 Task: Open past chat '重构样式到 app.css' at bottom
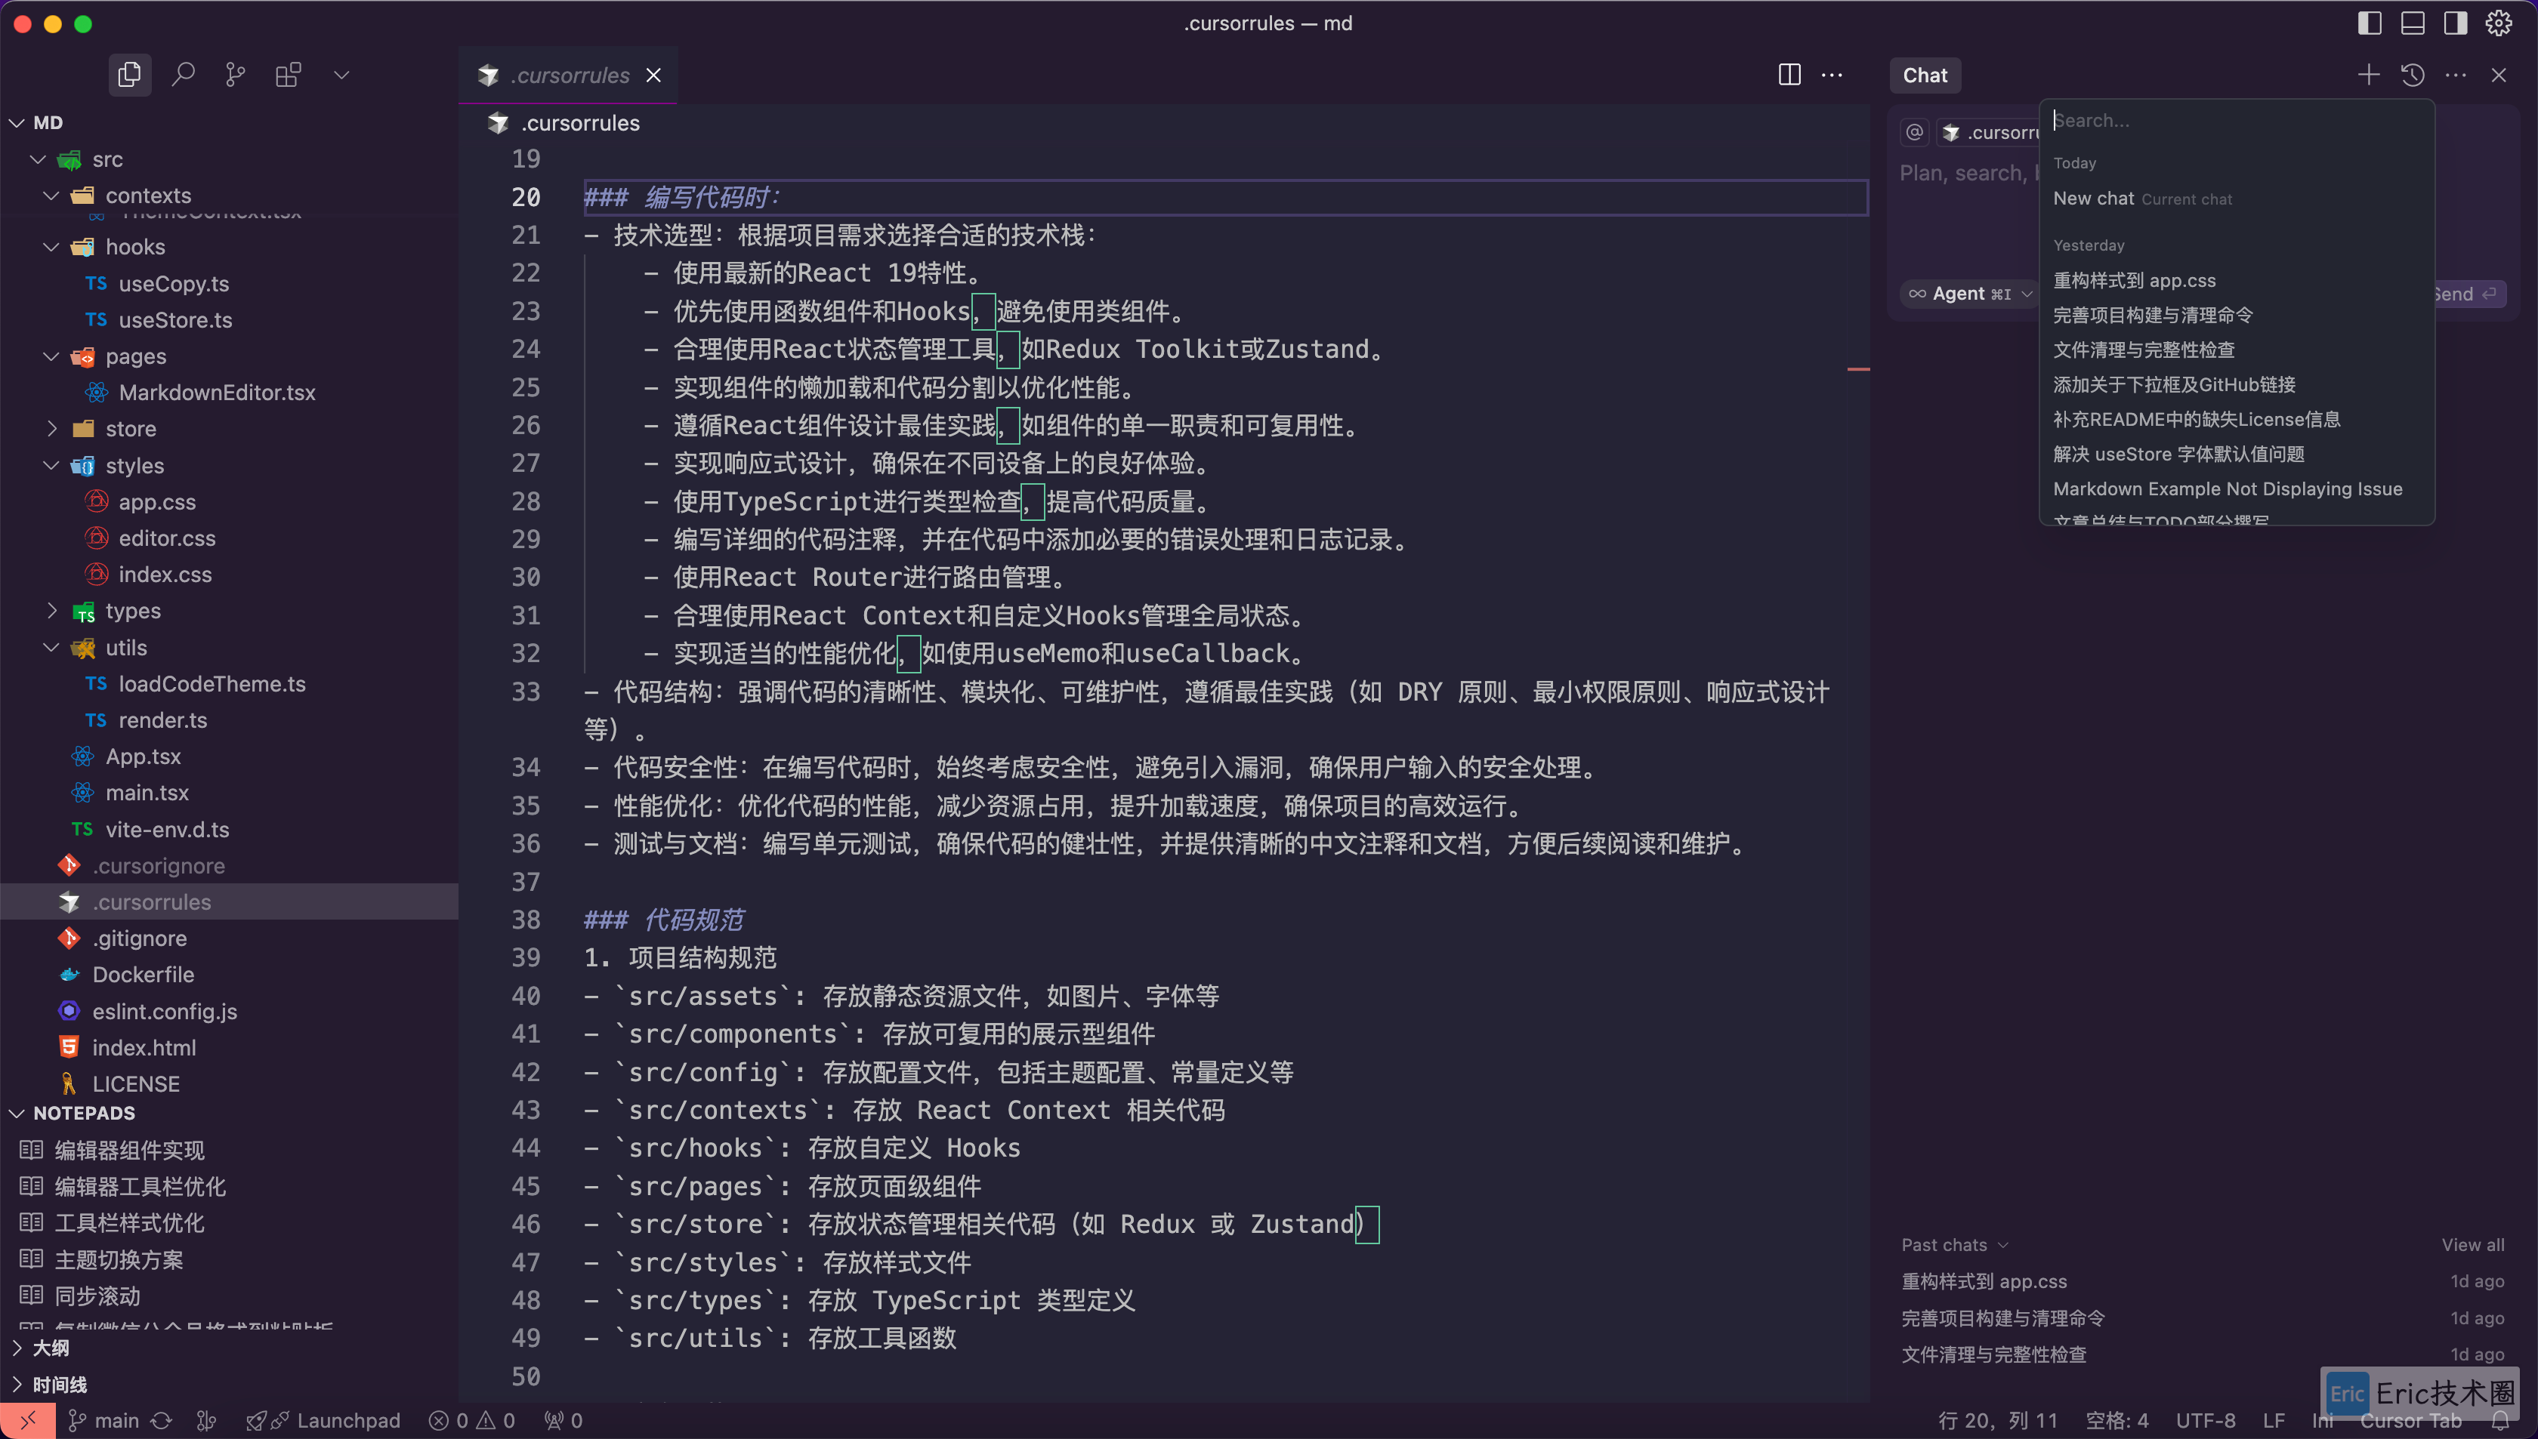pyautogui.click(x=2203, y=1282)
